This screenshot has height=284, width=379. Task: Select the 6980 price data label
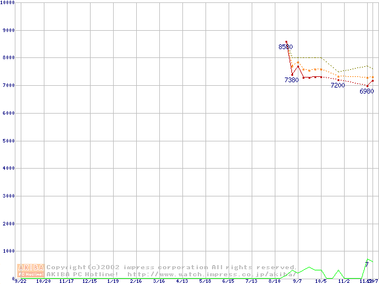point(367,92)
